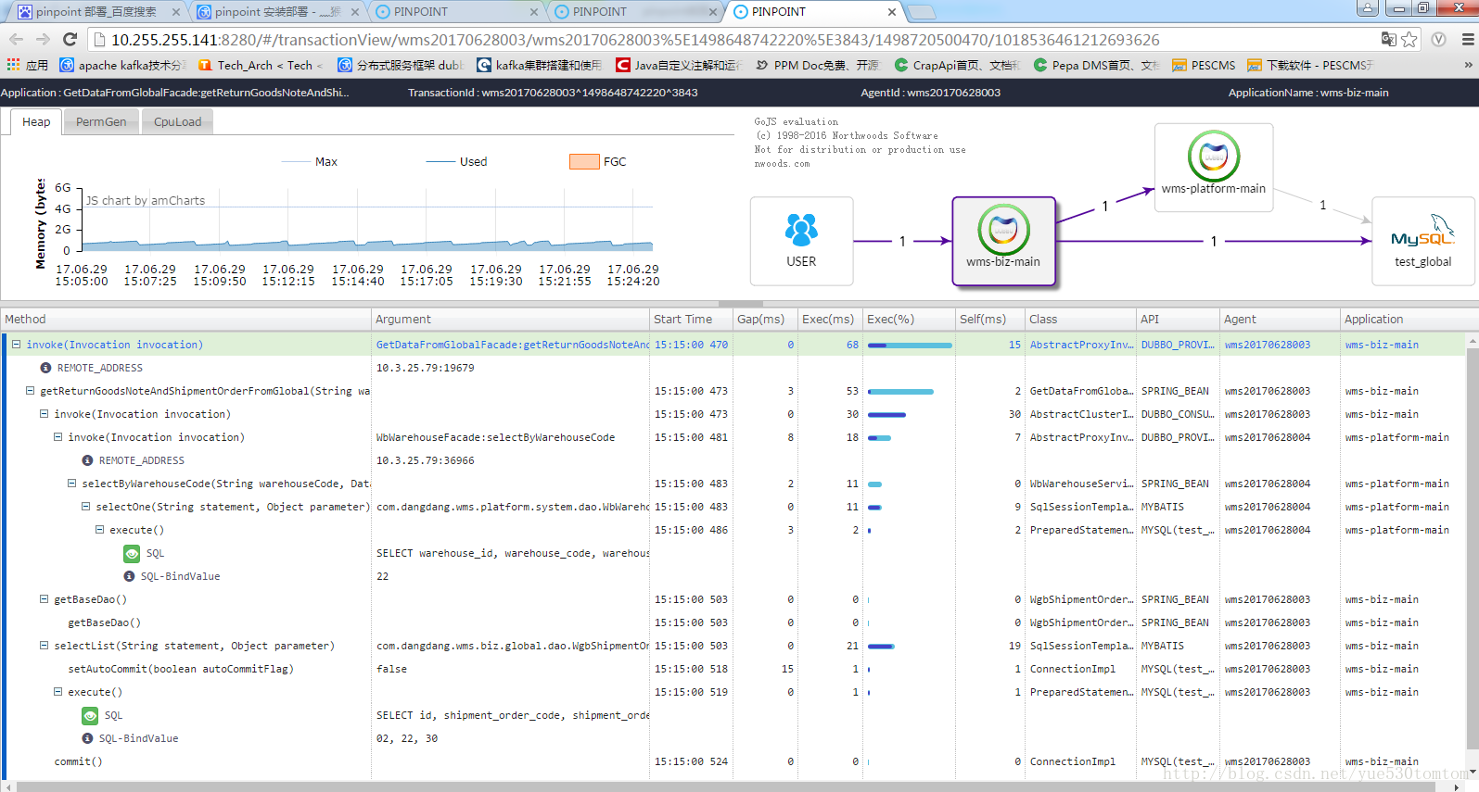
Task: Switch to the CpuLoad tab
Action: click(x=177, y=122)
